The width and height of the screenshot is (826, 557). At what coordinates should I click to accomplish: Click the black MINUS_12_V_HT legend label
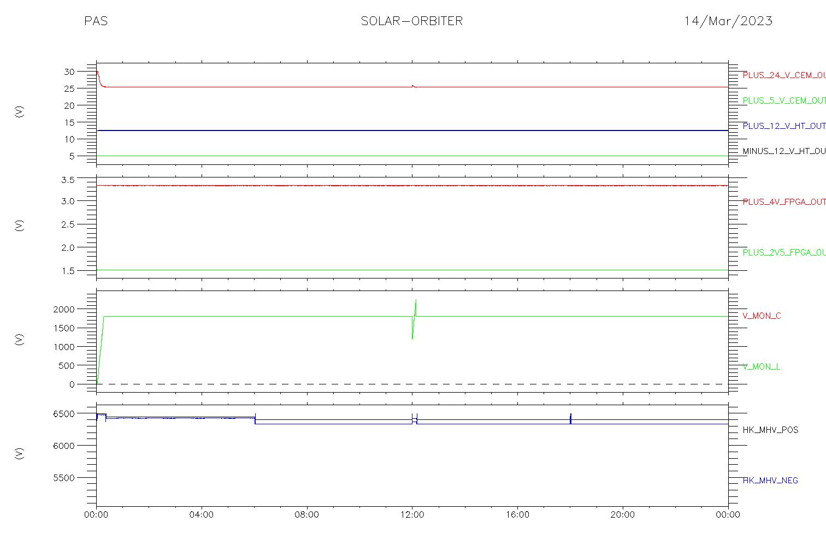(784, 151)
